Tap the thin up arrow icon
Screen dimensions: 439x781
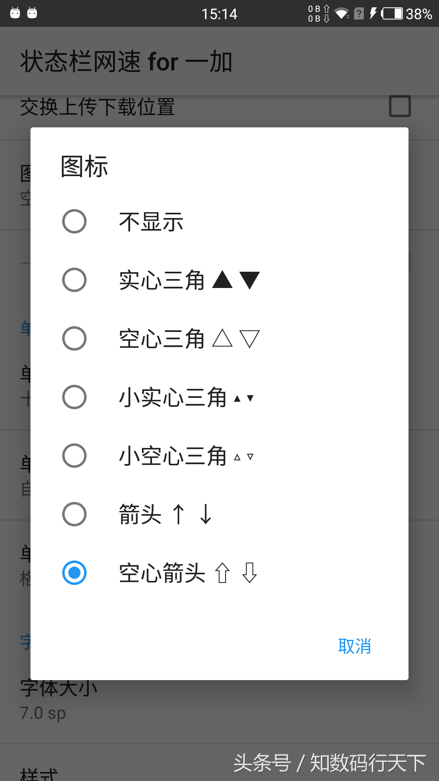[178, 514]
